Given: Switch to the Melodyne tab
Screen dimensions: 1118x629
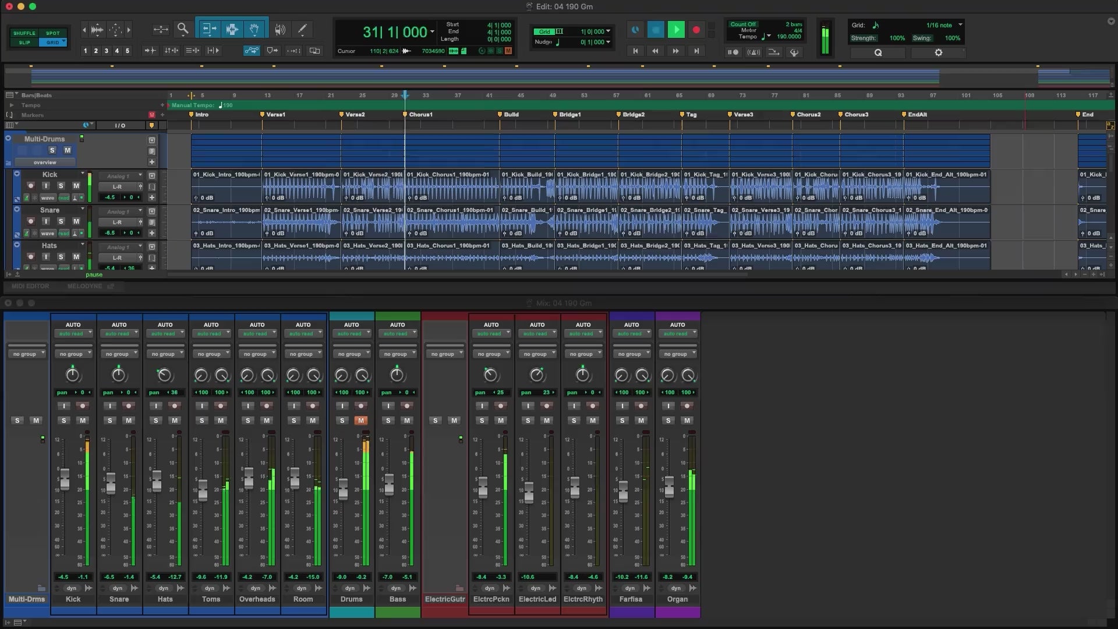Looking at the screenshot, I should click(85, 286).
